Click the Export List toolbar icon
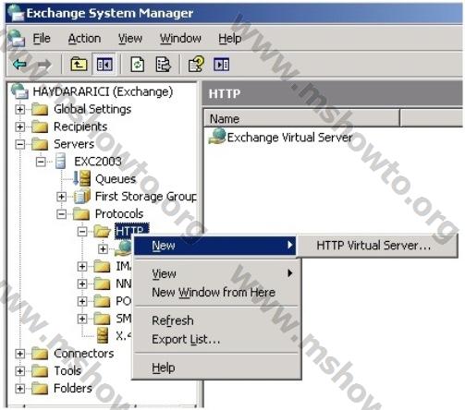The image size is (465, 410). coord(163,65)
